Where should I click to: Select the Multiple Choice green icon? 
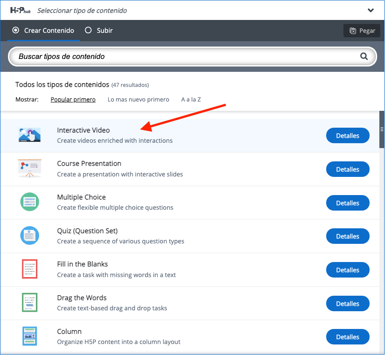click(x=30, y=202)
